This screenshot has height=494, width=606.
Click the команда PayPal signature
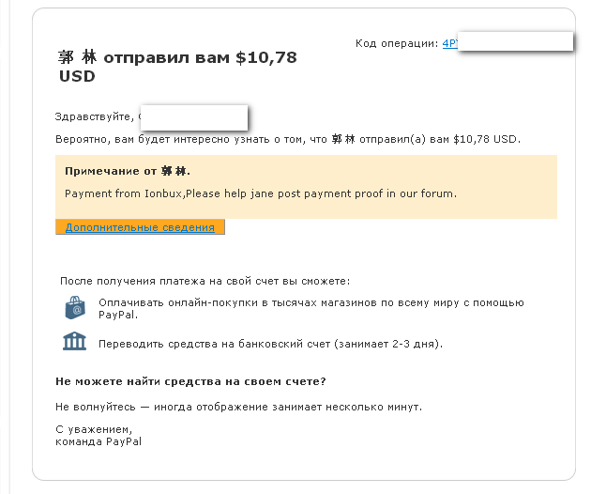pyautogui.click(x=98, y=441)
